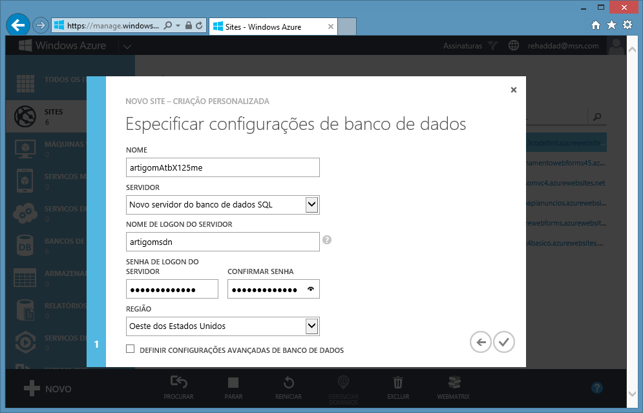This screenshot has height=413, width=643.
Task: Open the language globe icon
Action: coord(513,45)
